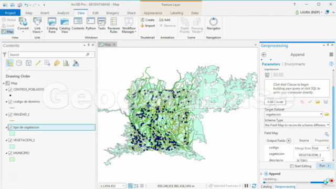
Task: Switch to the Imagery ribbon tab
Action: click(112, 13)
